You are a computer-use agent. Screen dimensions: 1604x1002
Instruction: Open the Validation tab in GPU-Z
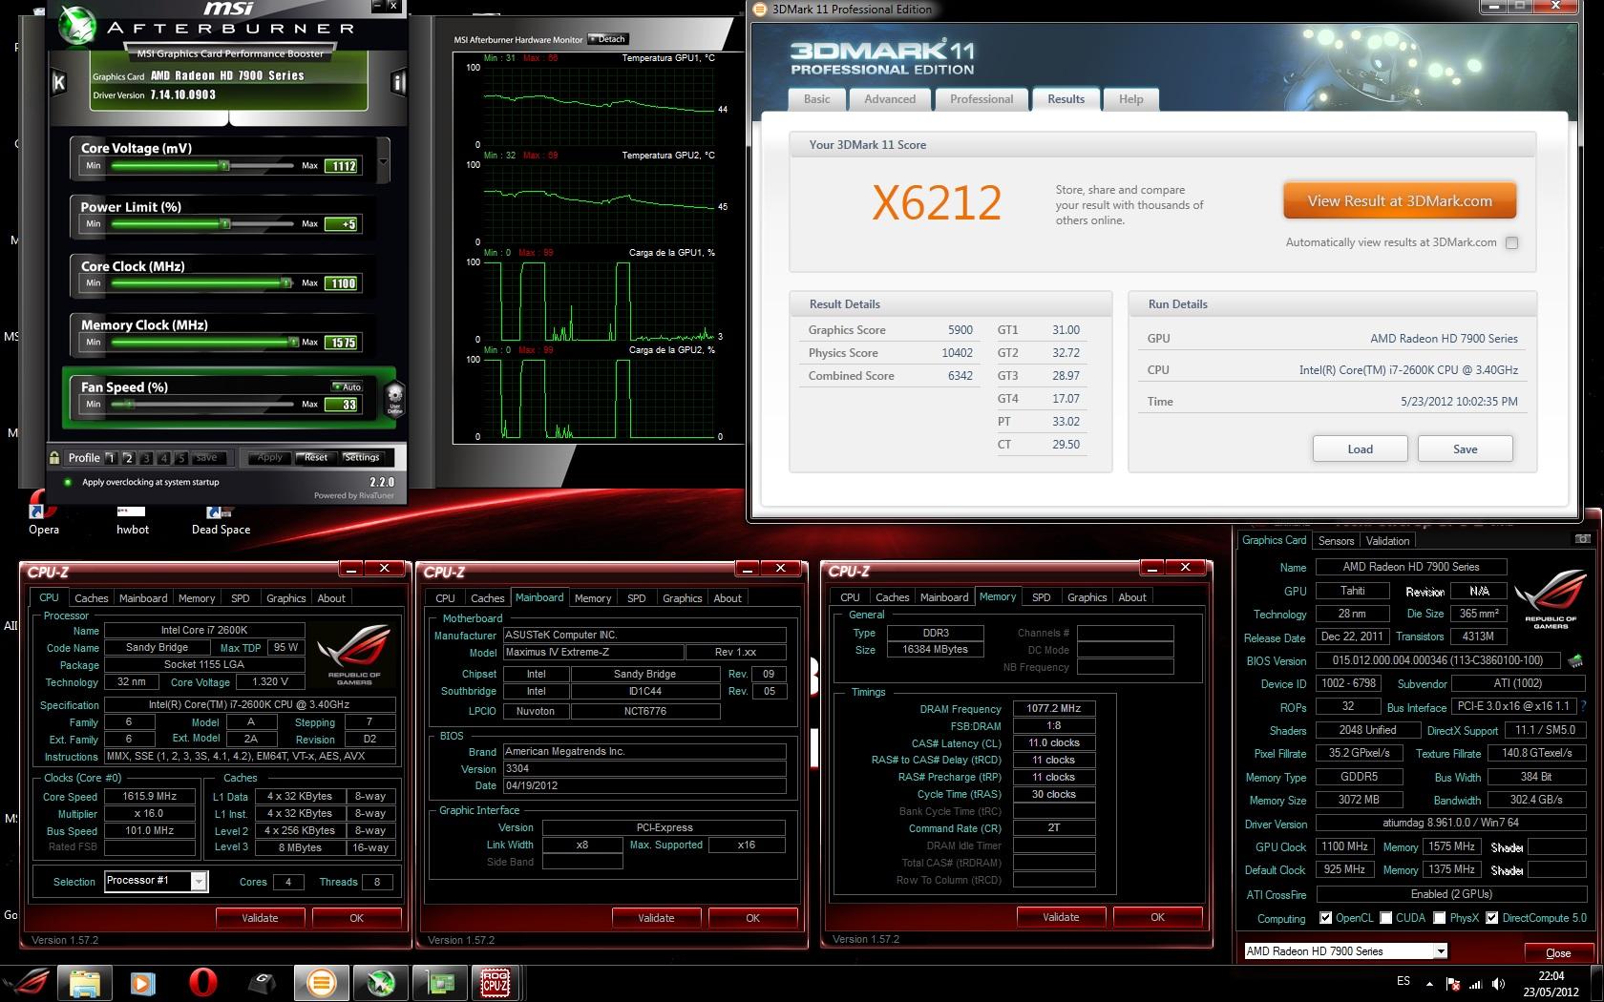coord(1386,541)
